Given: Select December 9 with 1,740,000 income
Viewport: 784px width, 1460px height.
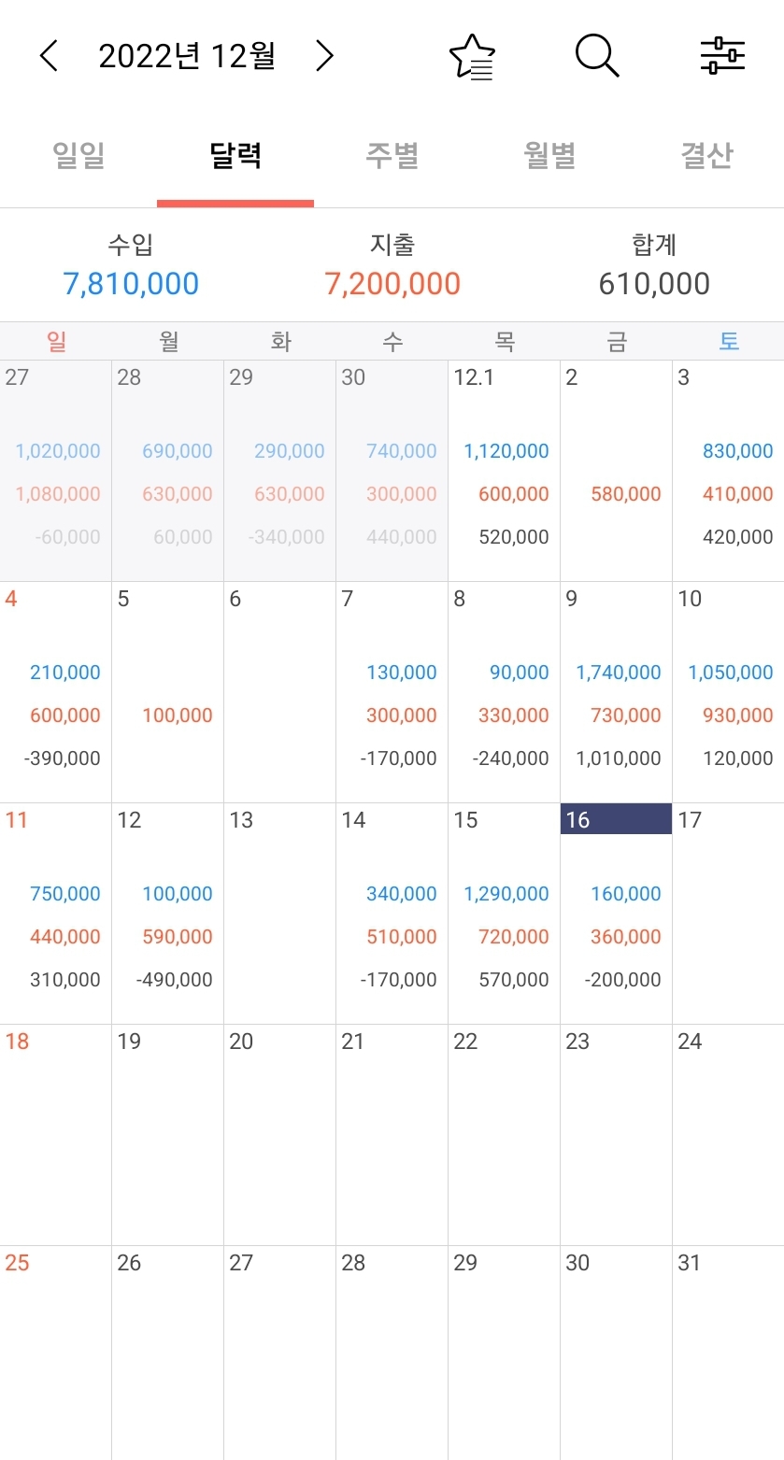Looking at the screenshot, I should pyautogui.click(x=616, y=692).
